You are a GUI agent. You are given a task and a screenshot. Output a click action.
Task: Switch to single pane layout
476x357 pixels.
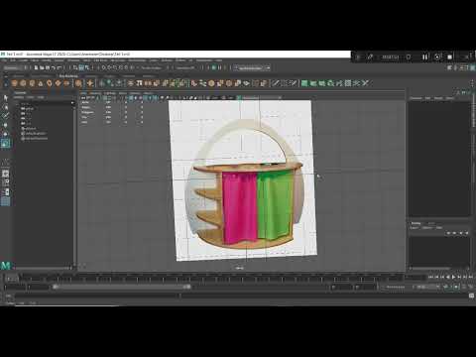(6, 174)
